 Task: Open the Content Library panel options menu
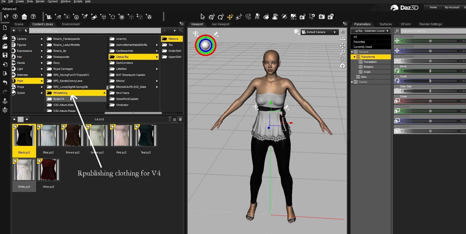(182, 24)
